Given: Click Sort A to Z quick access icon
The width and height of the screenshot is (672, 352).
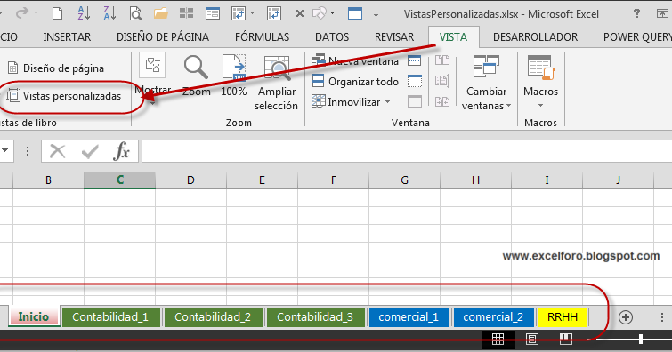Looking at the screenshot, I should tap(84, 13).
